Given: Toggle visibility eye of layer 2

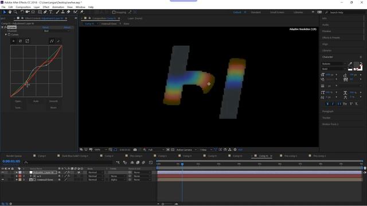Looking at the screenshot, I should [2, 176].
